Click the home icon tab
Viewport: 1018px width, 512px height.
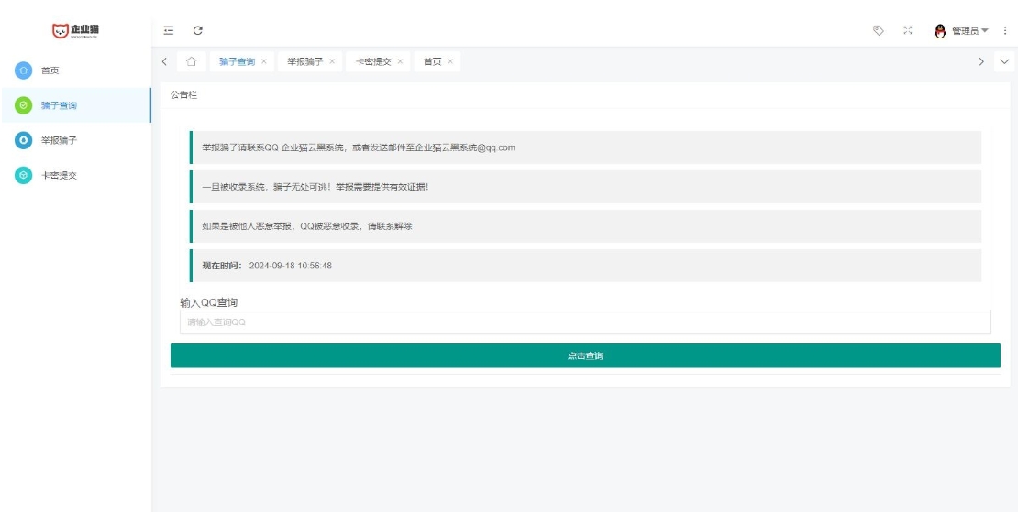point(191,61)
